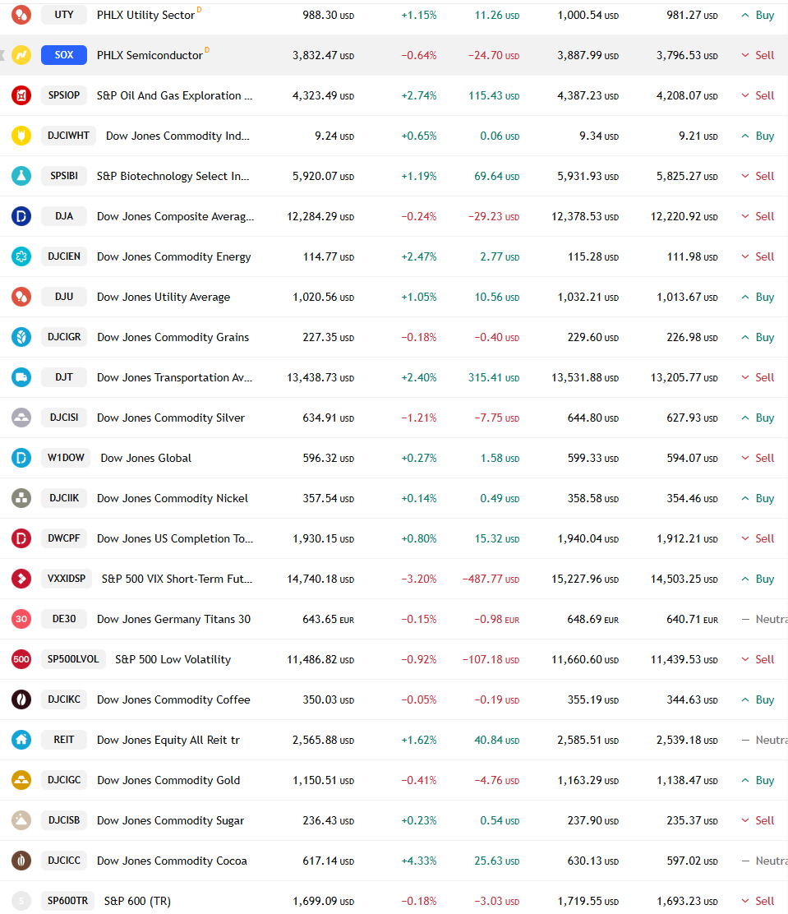788x914 pixels.
Task: Click +4.33% in DJCICC row
Action: click(418, 861)
